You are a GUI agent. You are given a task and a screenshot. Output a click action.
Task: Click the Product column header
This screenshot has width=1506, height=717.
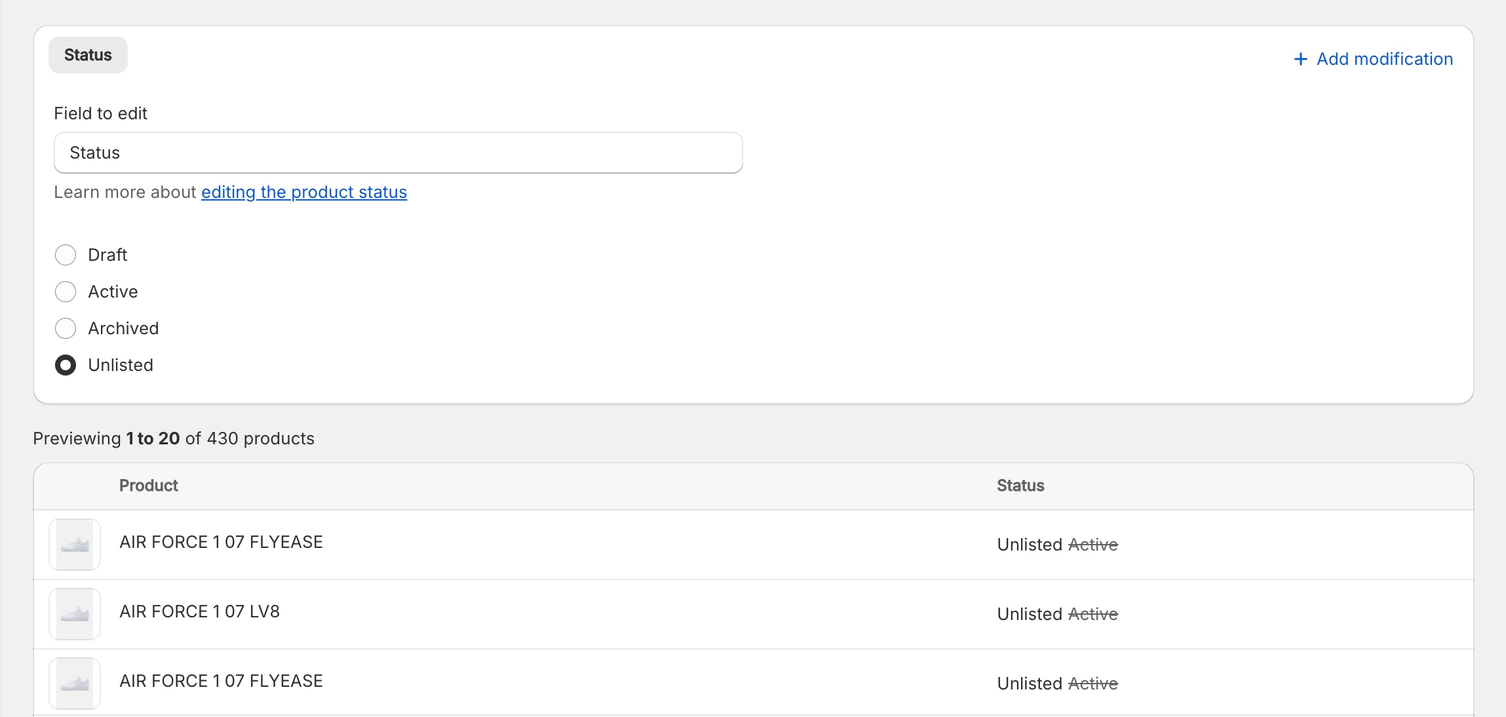pyautogui.click(x=148, y=486)
